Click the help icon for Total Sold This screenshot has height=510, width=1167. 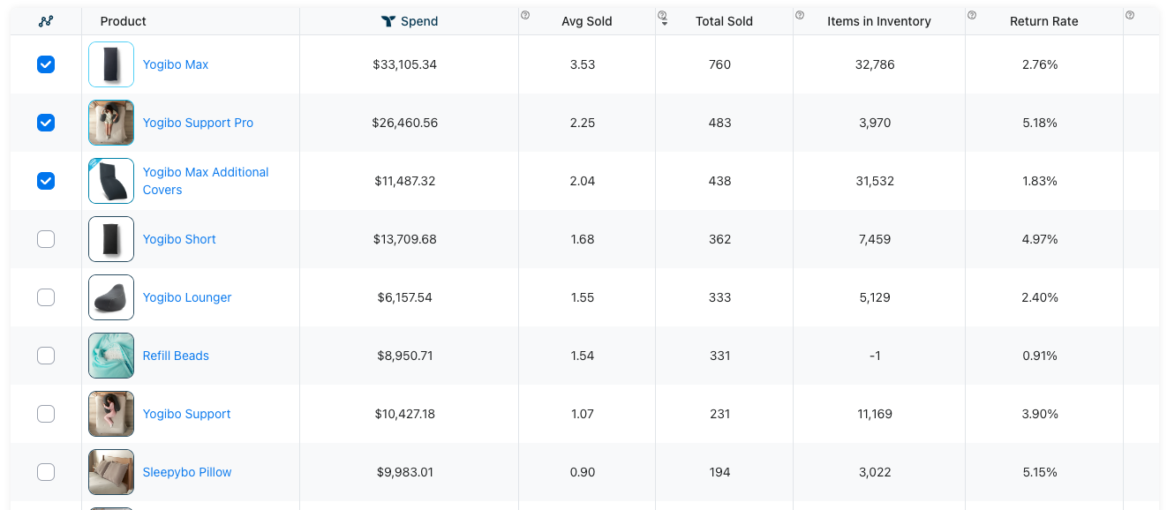coord(662,14)
